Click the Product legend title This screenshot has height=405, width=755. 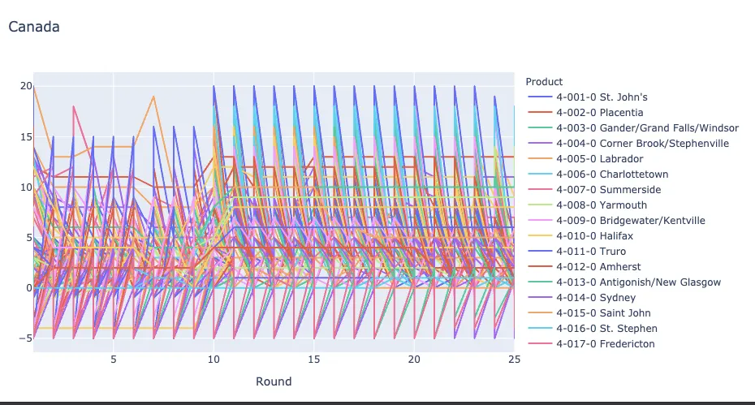click(x=544, y=82)
